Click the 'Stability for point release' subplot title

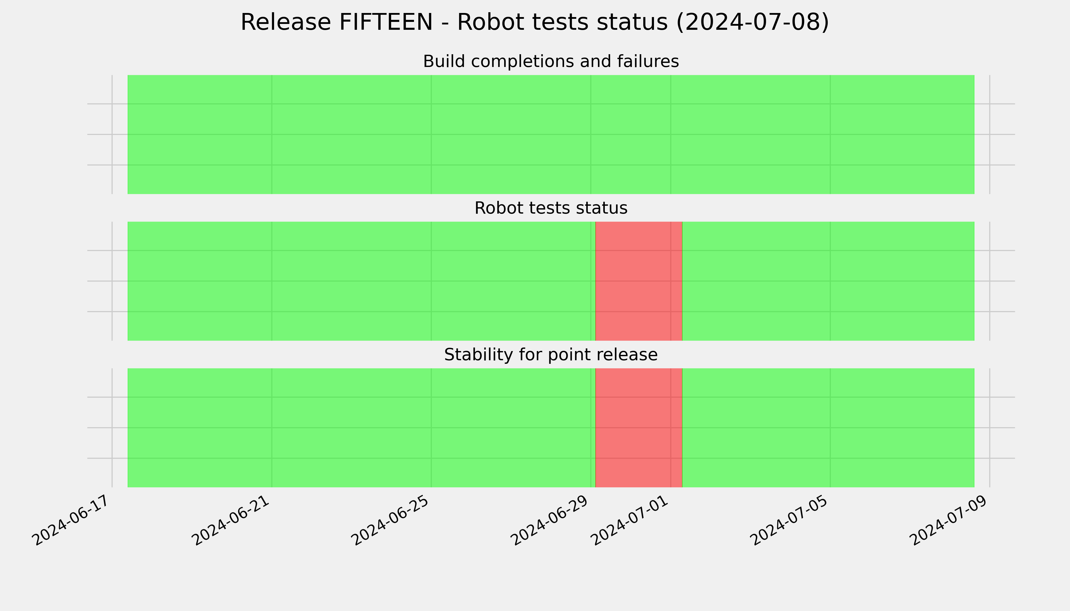(x=551, y=355)
